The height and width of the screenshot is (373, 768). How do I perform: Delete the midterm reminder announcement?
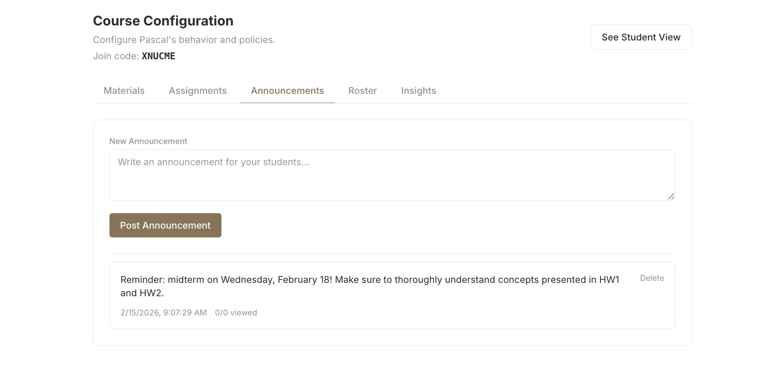point(652,278)
